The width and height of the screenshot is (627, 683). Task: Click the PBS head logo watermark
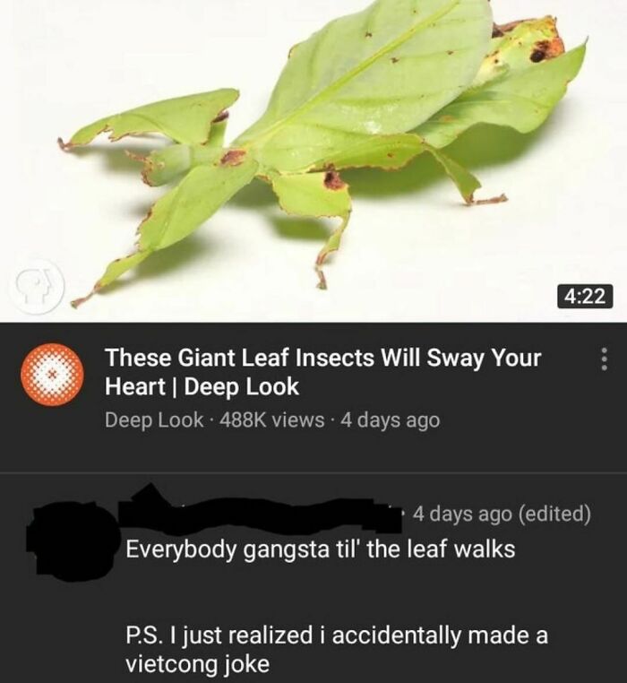[x=38, y=287]
